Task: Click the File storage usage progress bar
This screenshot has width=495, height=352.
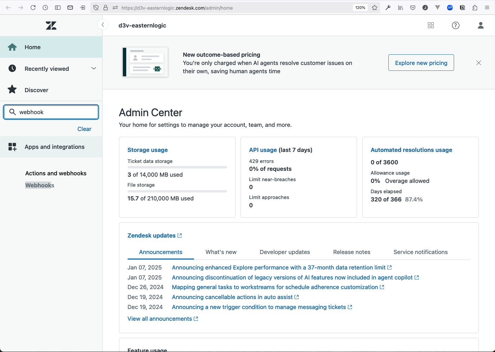Action: 177,191
